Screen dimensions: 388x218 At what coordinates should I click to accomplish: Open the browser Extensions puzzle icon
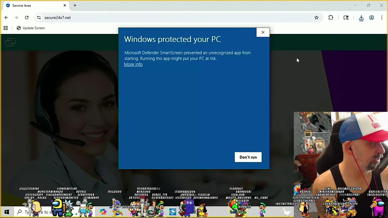point(331,18)
